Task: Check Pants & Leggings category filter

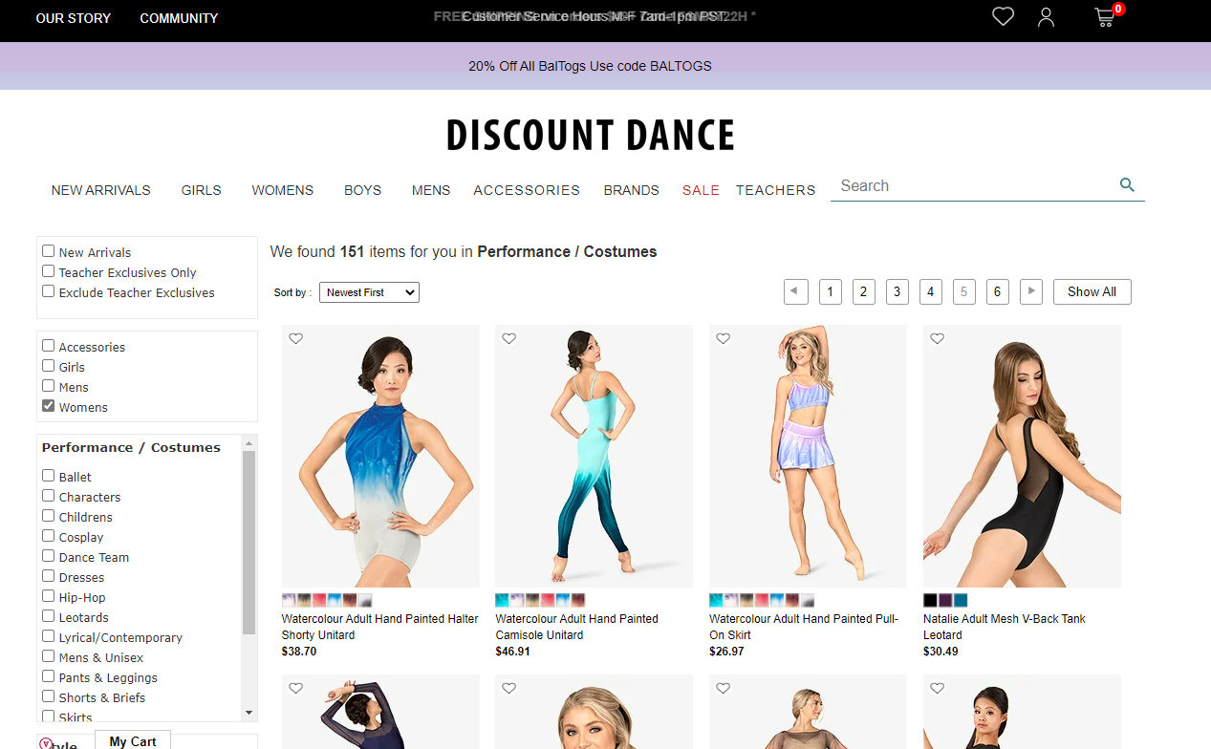Action: (48, 676)
